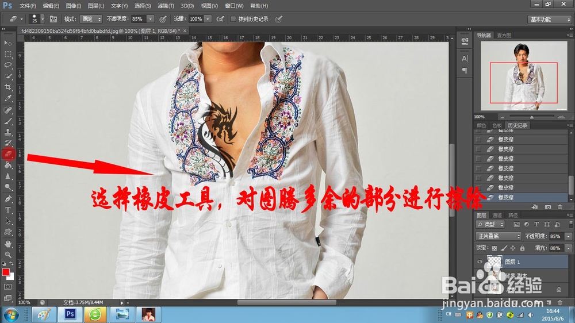575x323 pixels.
Task: Open tool preset picker arrow
Action: pyautogui.click(x=22, y=19)
